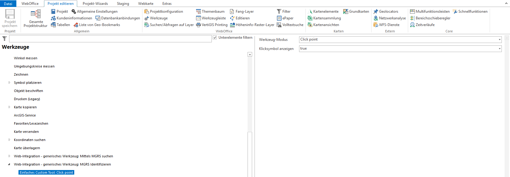Expand Mittels MGRS suchen node
Viewport: 510px width, 177px height.
9,156
